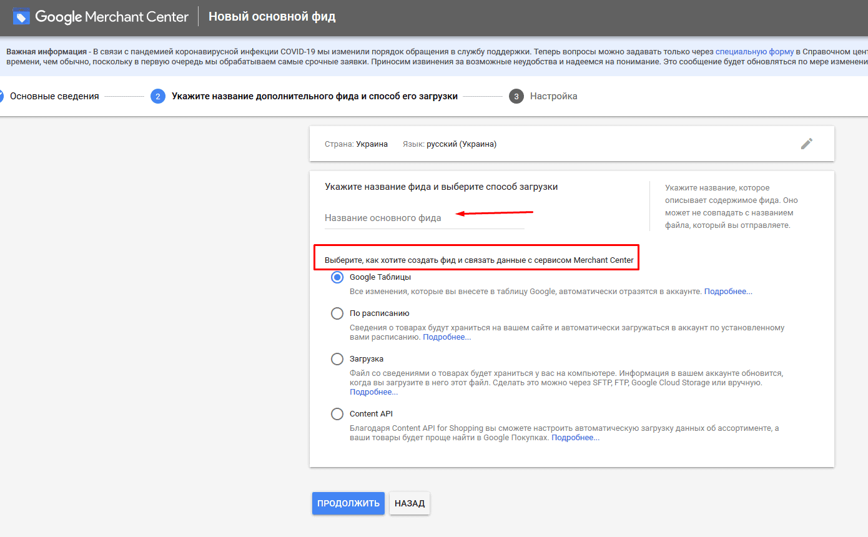Select the Content API option

click(337, 413)
